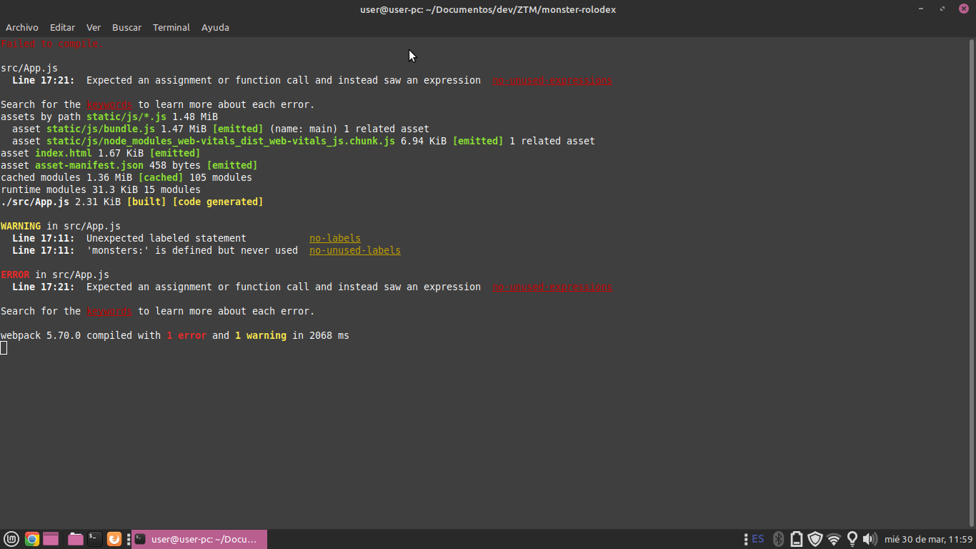976x549 pixels.
Task: Click 'keywords' link below the ERROR section
Action: click(x=109, y=311)
